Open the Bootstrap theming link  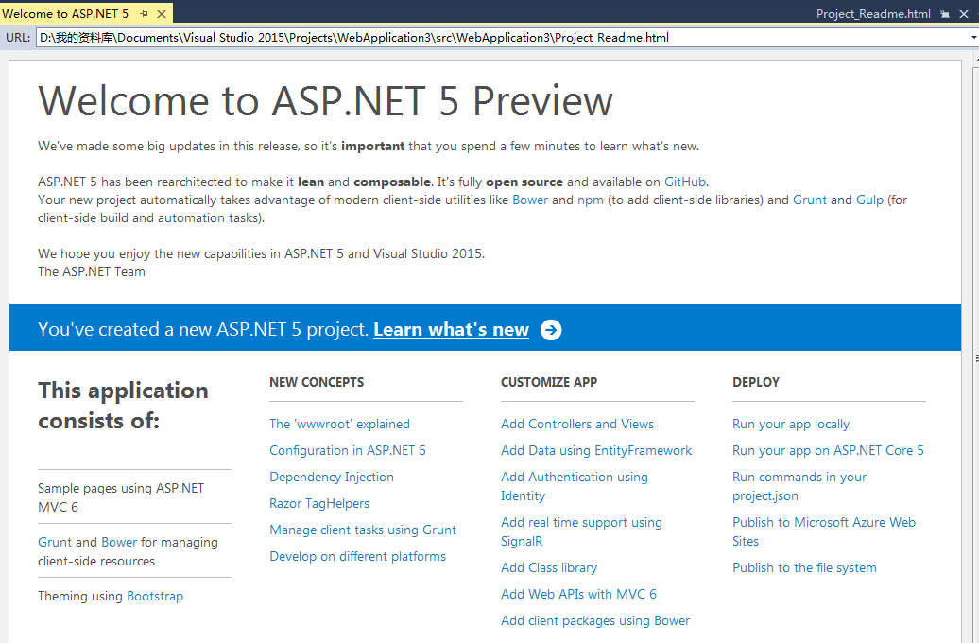(155, 596)
